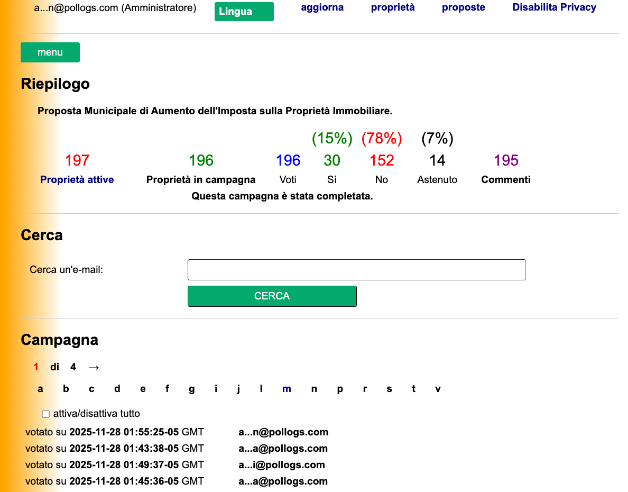Screen dimensions: 628x492
Task: Select letter v in alphabet filter
Action: pos(438,388)
